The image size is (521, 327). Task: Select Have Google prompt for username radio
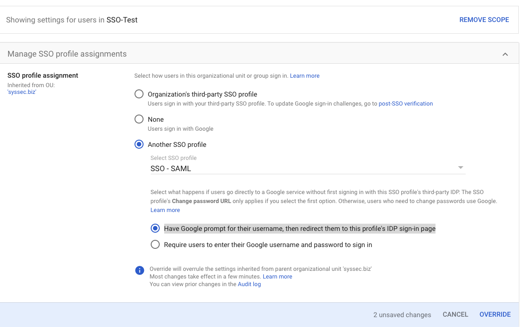point(155,229)
